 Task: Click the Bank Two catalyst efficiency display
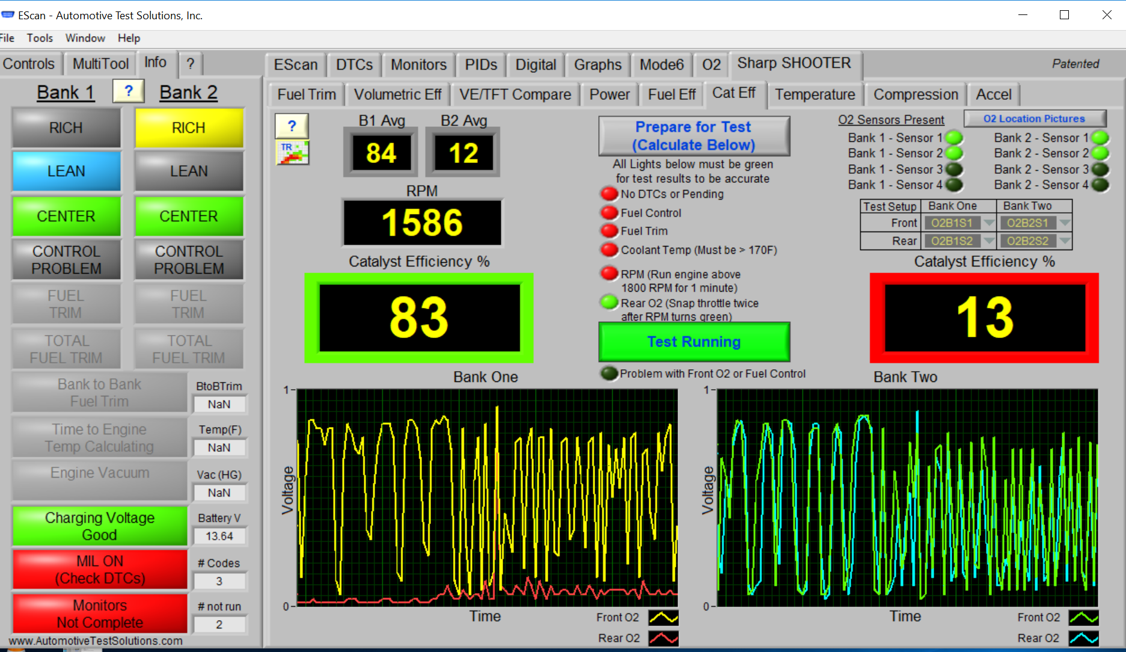(x=984, y=318)
